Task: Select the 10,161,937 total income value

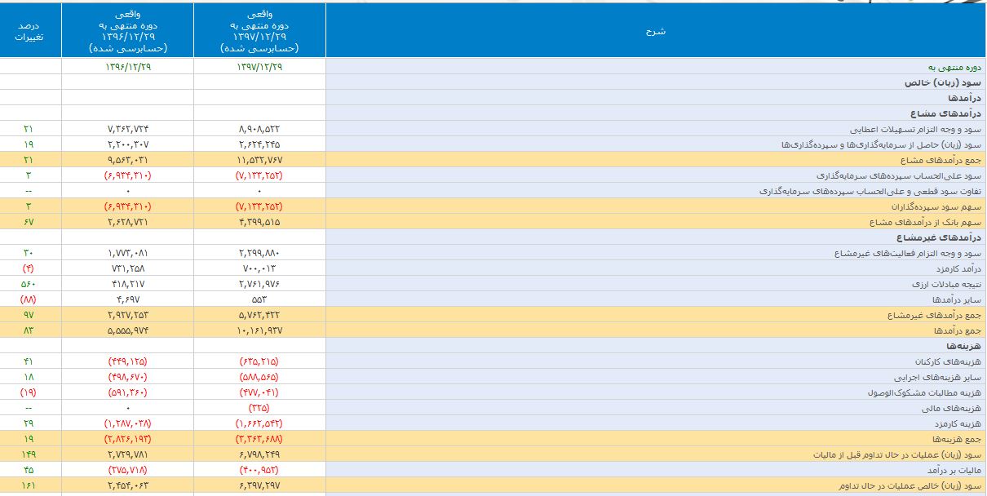Action: [259, 330]
